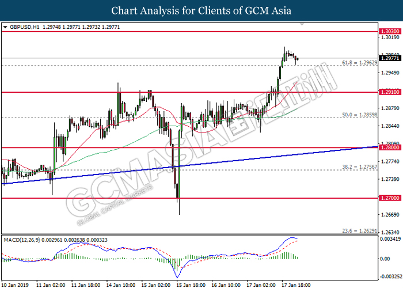This screenshot has height=288, width=403.
Task: Select the 23.6 = 1.26291 Fibonacci label
Action: (x=359, y=231)
